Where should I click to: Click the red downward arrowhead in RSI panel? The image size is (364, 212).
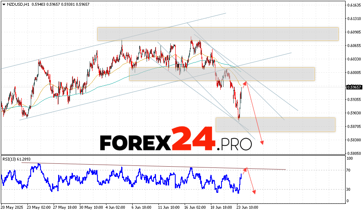[254, 192]
